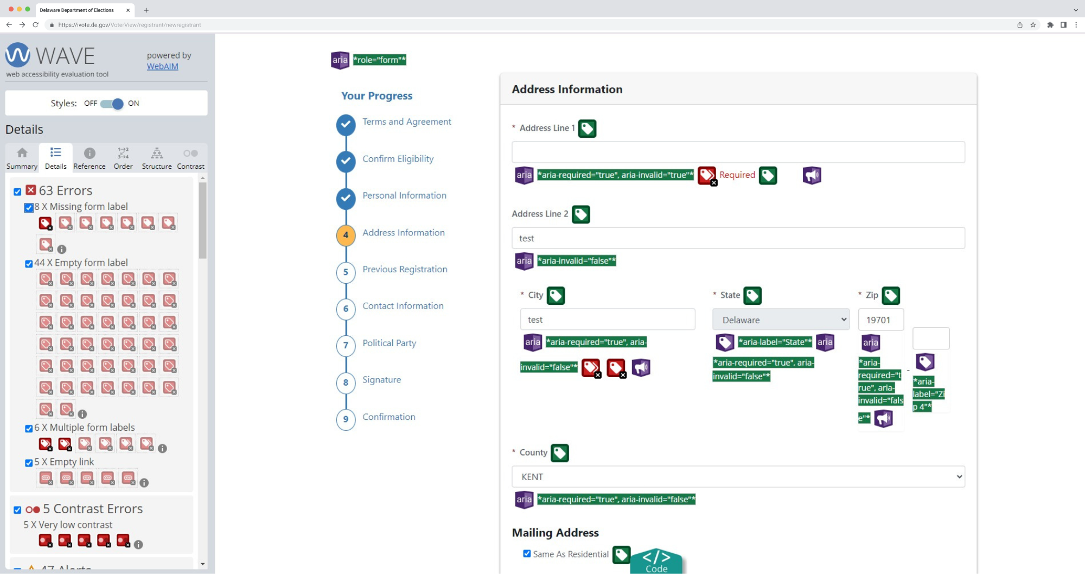1085x575 pixels.
Task: Open the State dropdown showing Delaware
Action: (781, 320)
